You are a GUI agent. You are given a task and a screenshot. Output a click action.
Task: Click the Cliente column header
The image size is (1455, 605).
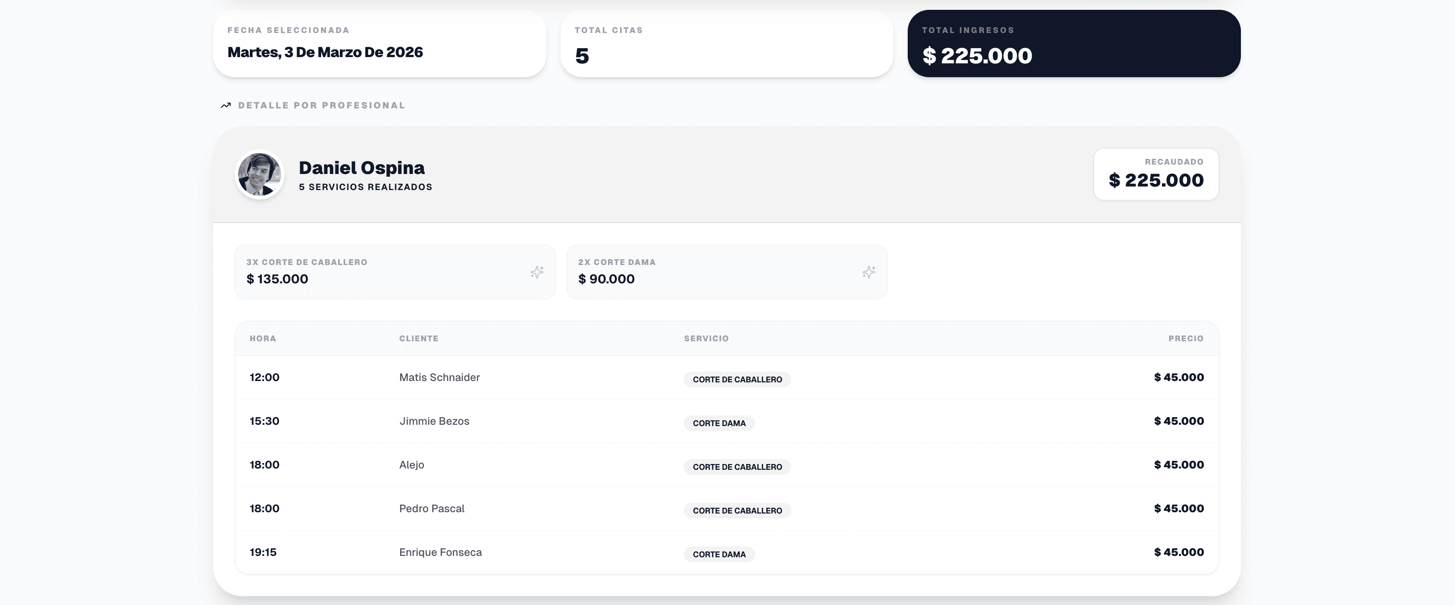click(418, 338)
